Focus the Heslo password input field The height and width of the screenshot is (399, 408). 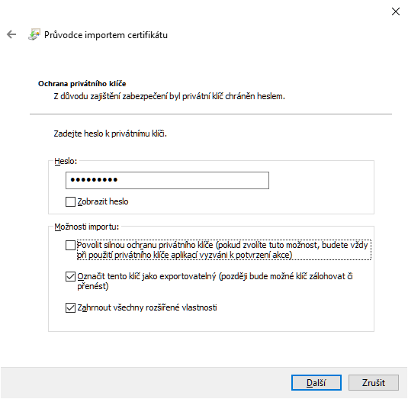pos(167,180)
